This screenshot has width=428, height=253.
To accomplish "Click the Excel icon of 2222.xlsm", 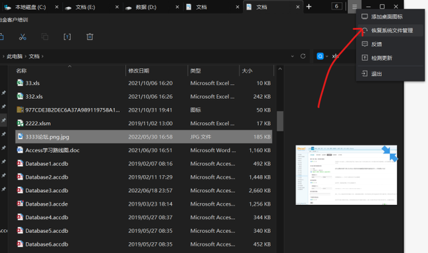I will 20,123.
